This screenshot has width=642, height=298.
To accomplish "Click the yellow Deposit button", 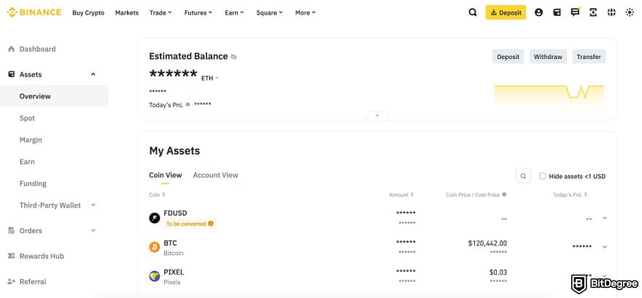I will (506, 12).
